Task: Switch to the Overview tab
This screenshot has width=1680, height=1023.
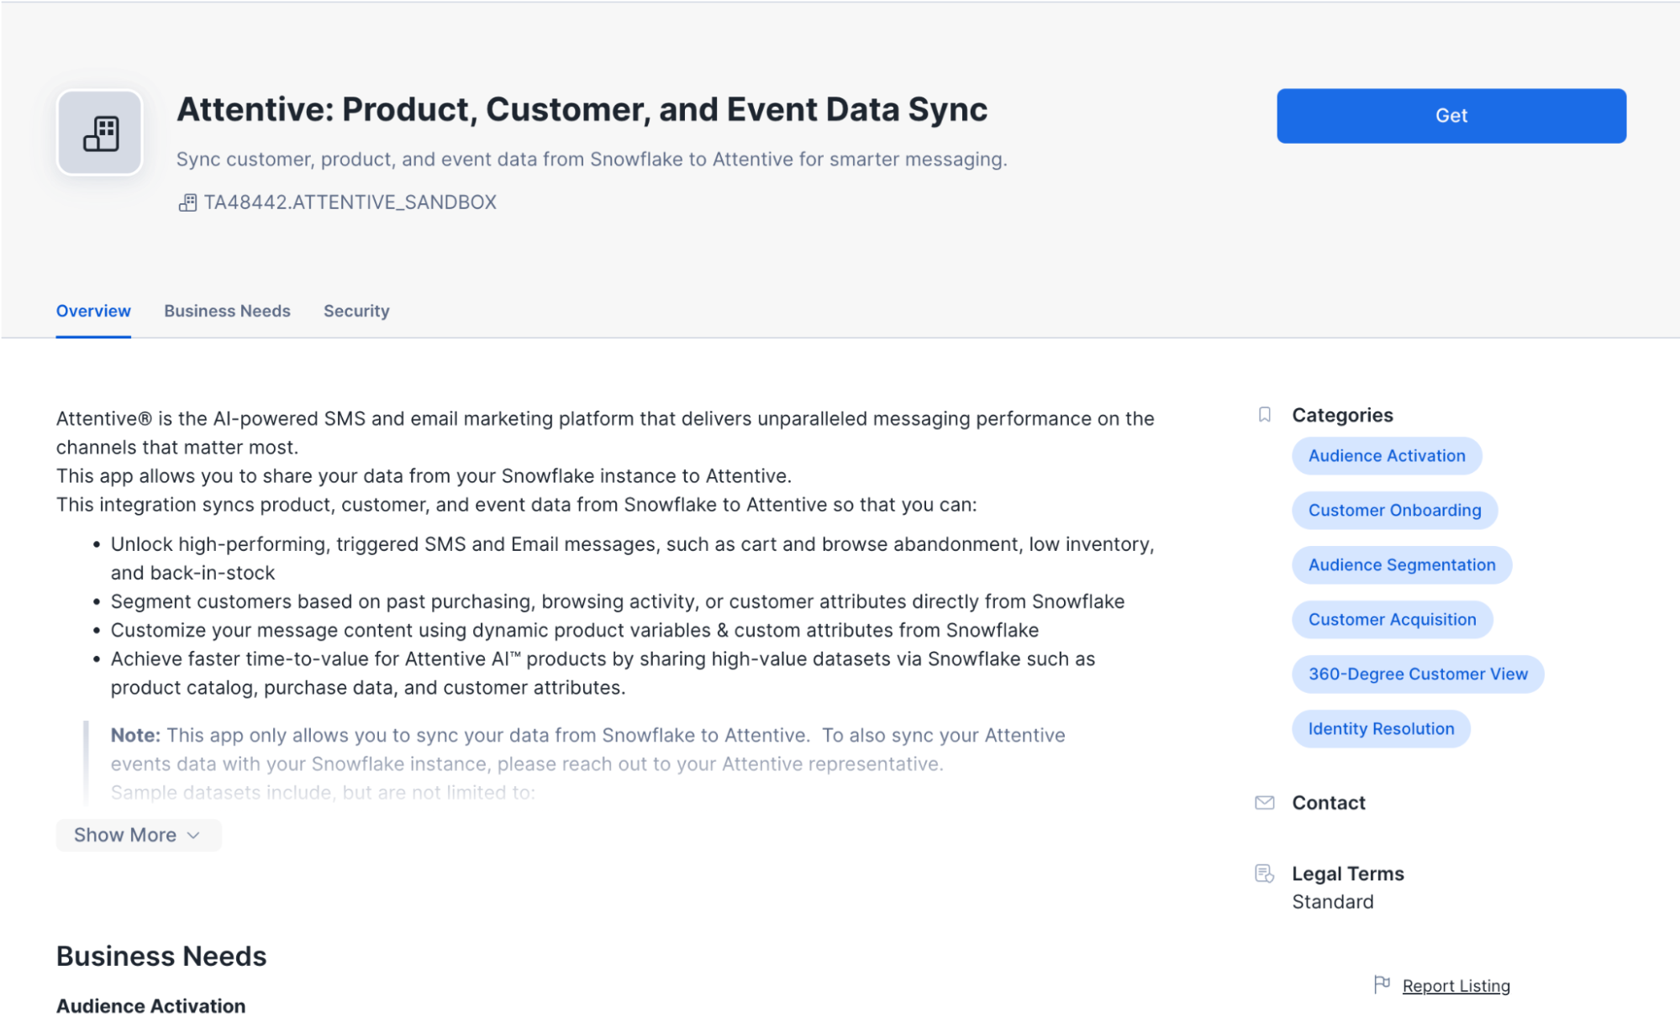Action: tap(93, 311)
